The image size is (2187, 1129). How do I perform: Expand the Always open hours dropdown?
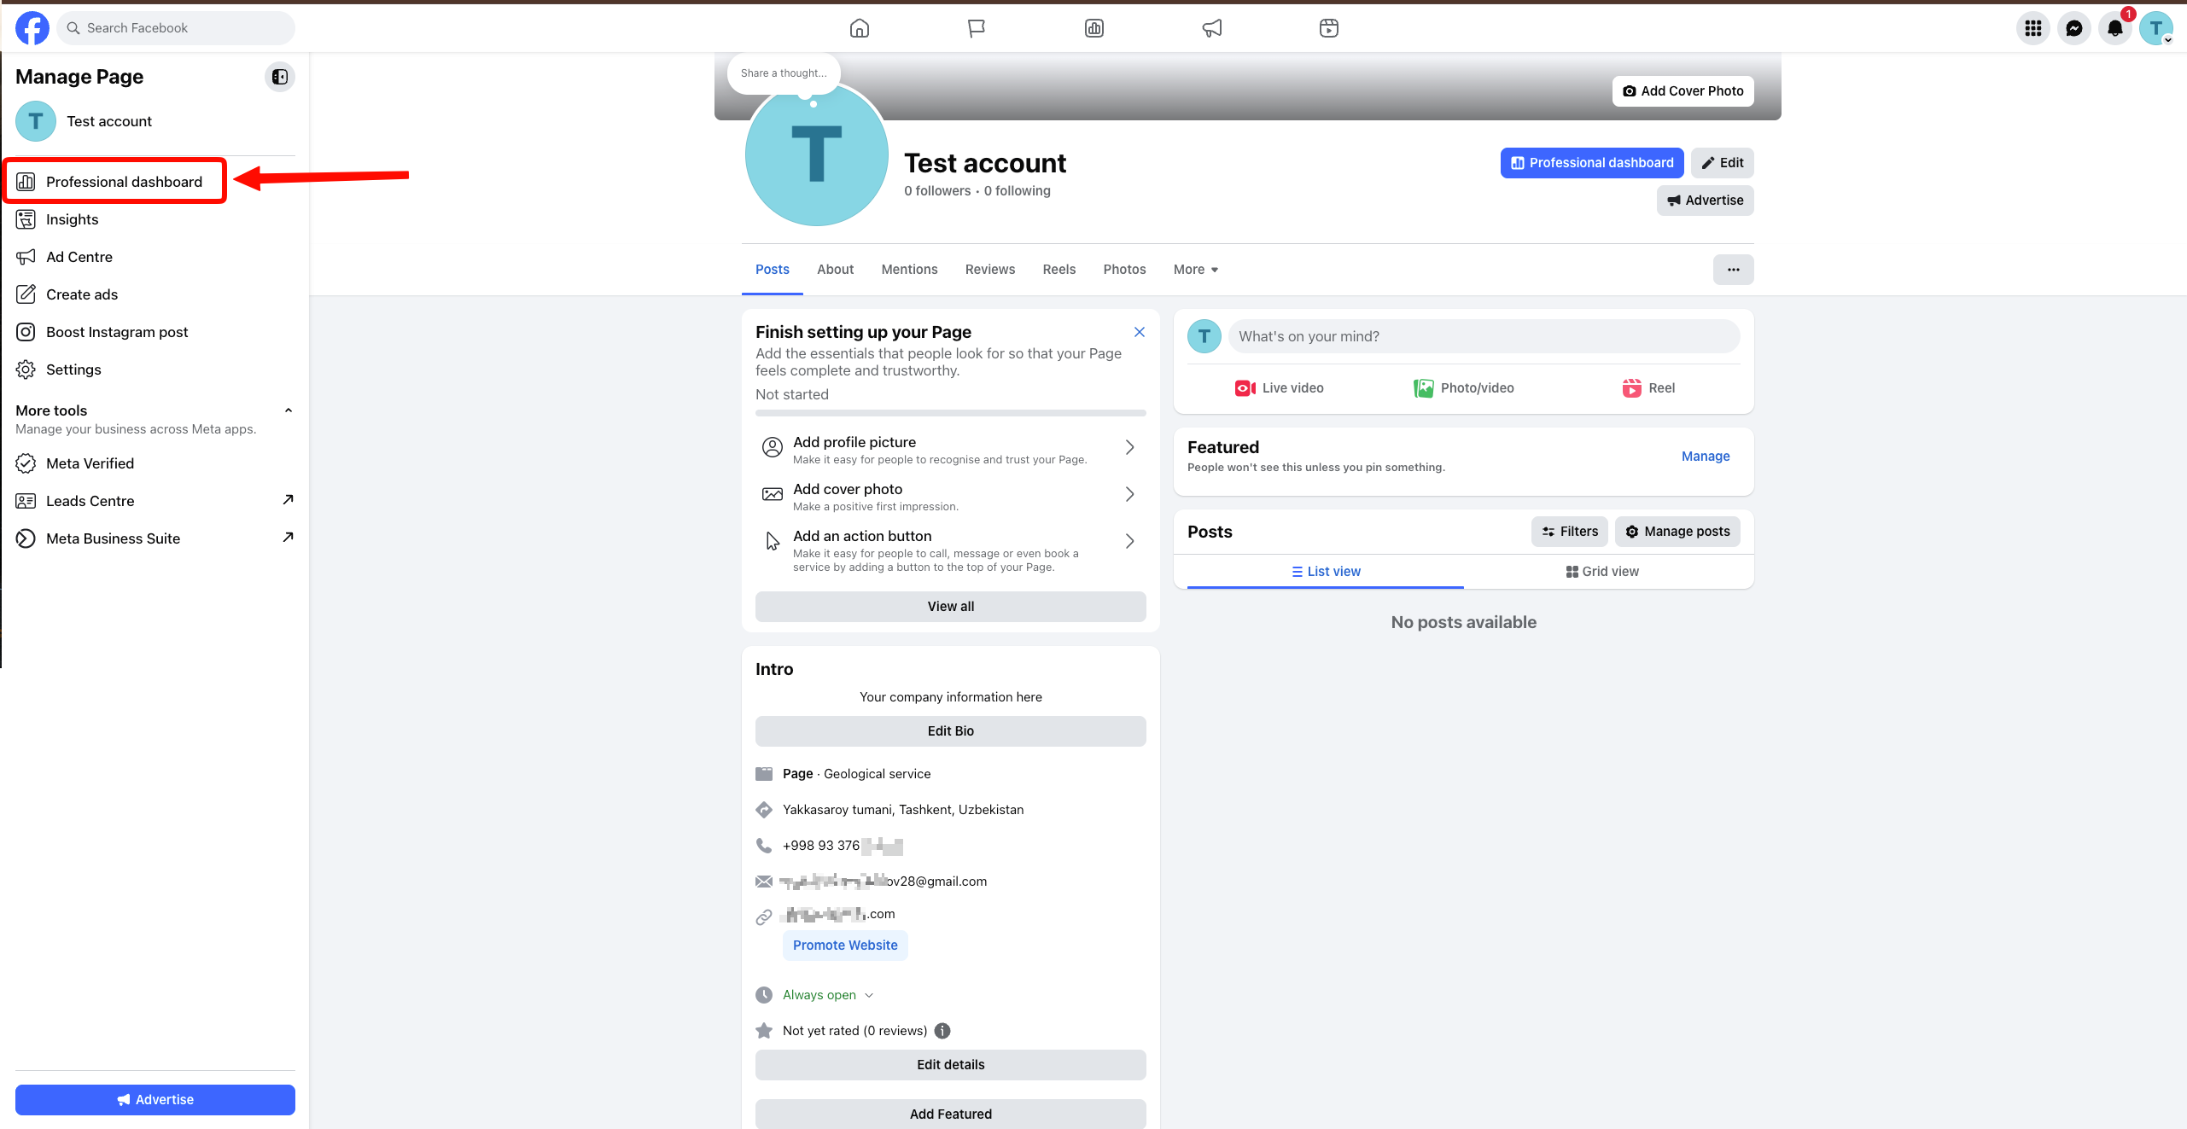[869, 995]
